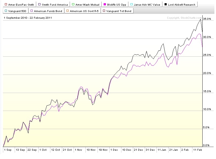The height and width of the screenshot is (159, 216).
Task: Click the date range text 1 September 2010 - 22 February 2011
Action: click(28, 18)
